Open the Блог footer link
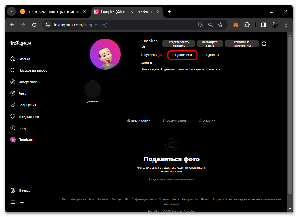 pos(92,199)
